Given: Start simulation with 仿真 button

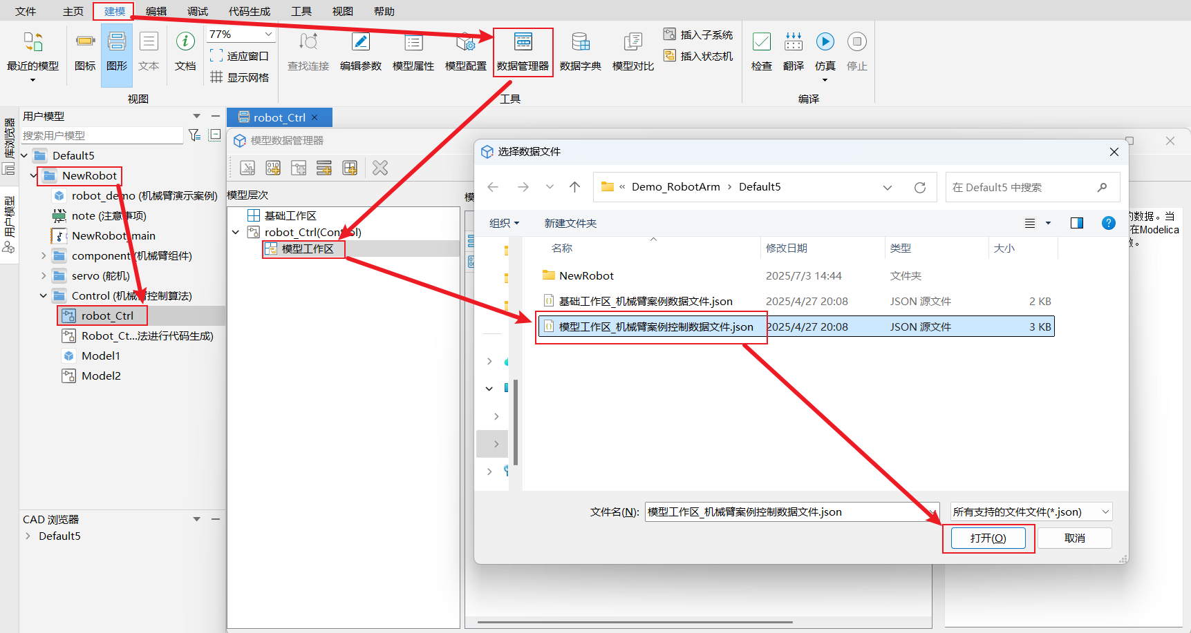Looking at the screenshot, I should tap(825, 51).
